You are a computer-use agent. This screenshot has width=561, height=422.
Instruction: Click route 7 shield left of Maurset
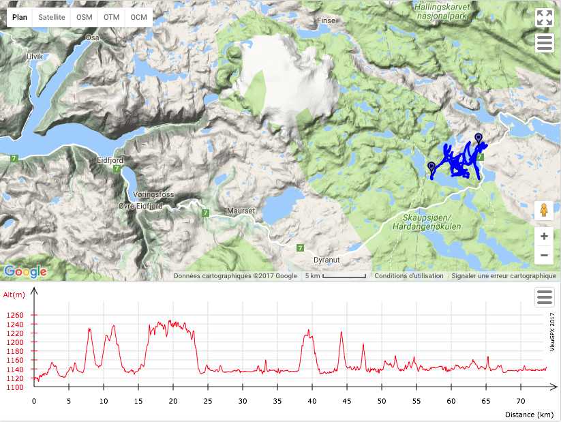[x=205, y=213]
